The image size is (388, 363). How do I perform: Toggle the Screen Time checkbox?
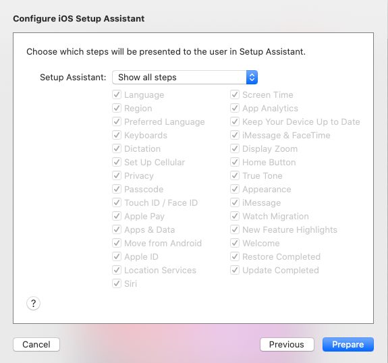click(x=235, y=94)
